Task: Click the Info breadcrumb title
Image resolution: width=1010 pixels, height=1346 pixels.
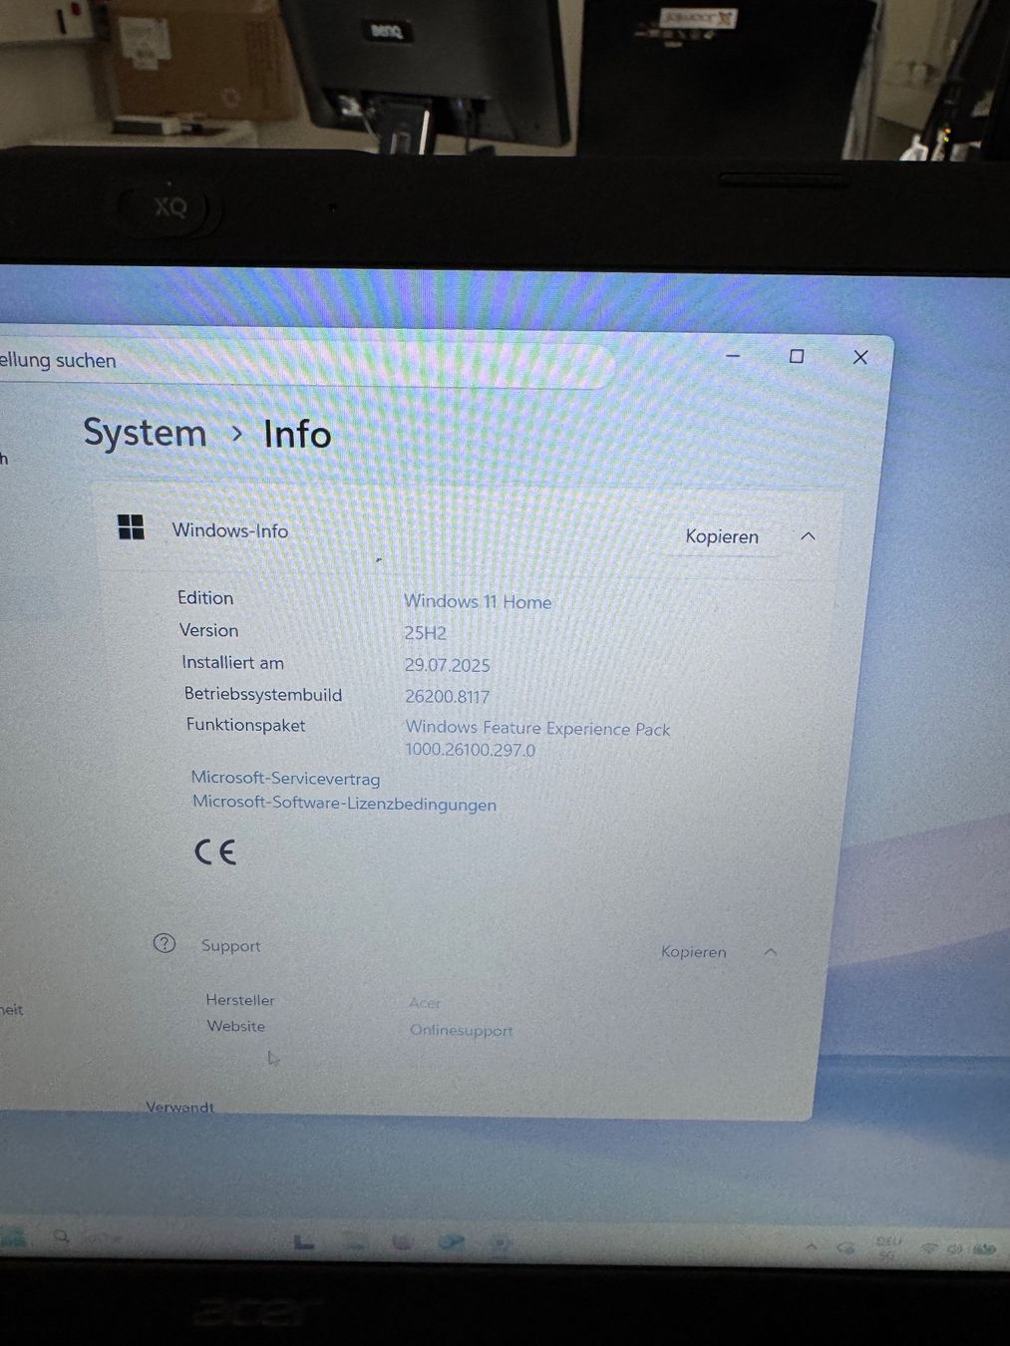Action: [297, 434]
